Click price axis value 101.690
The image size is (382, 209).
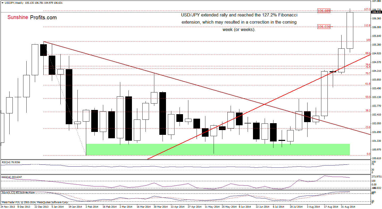pyautogui.click(x=376, y=132)
